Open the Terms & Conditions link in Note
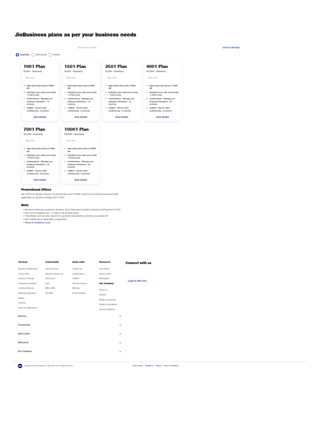 click(x=35, y=222)
